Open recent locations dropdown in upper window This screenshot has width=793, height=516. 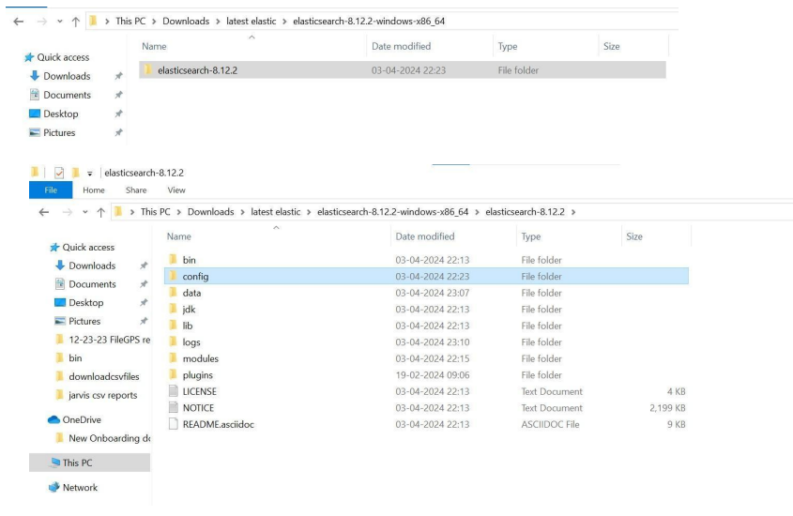[60, 22]
